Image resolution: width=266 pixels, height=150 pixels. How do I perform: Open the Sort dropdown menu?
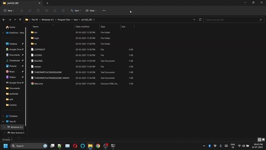point(76,10)
